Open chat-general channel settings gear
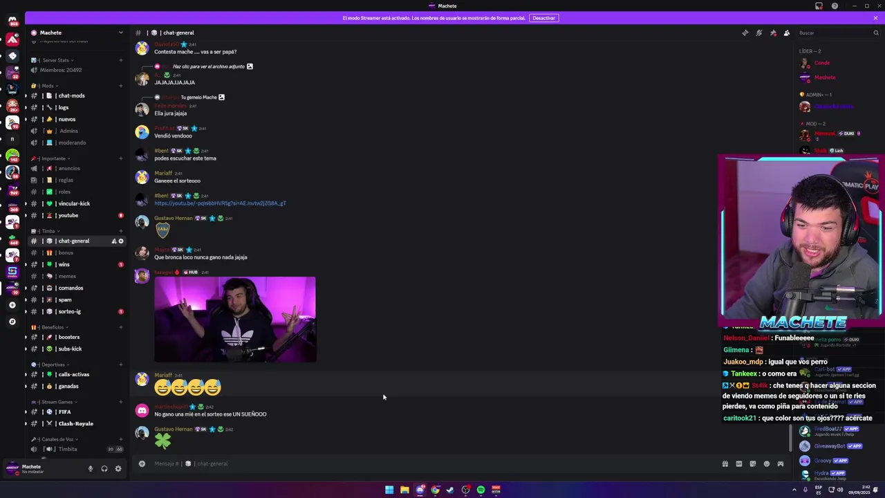Screen dimensions: 885x498 (x=121, y=241)
